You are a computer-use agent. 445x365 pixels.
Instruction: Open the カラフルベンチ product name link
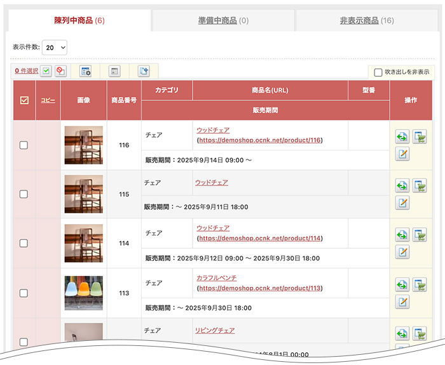coord(216,277)
